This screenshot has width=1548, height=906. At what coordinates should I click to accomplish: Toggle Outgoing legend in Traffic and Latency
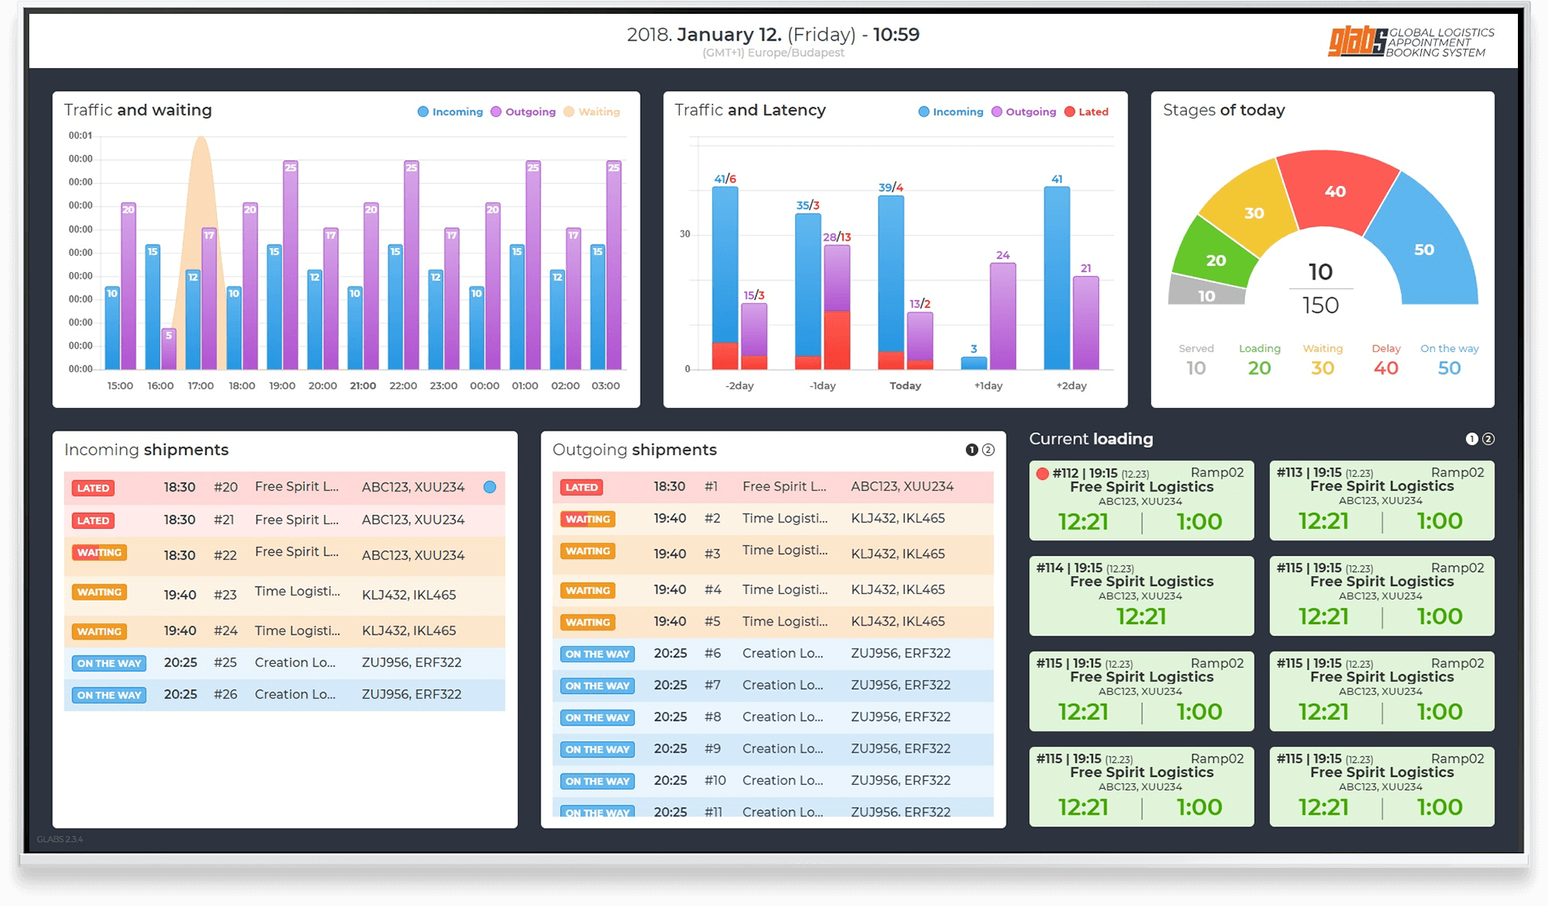(1024, 112)
